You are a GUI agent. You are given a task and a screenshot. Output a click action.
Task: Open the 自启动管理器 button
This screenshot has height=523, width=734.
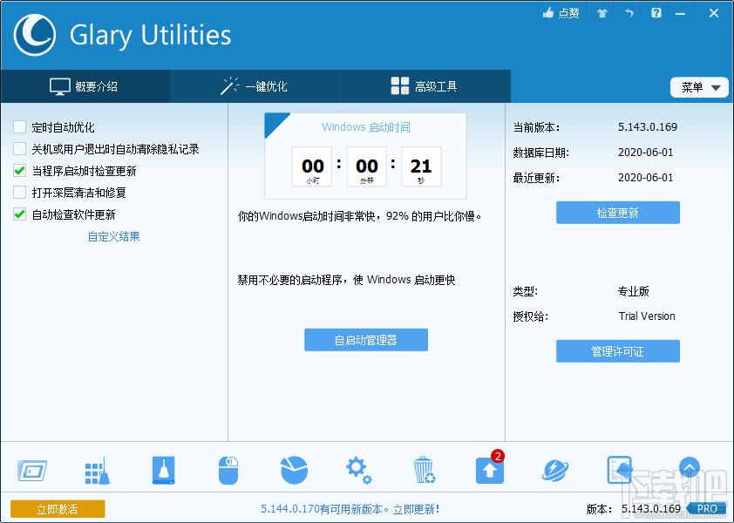[x=365, y=339]
